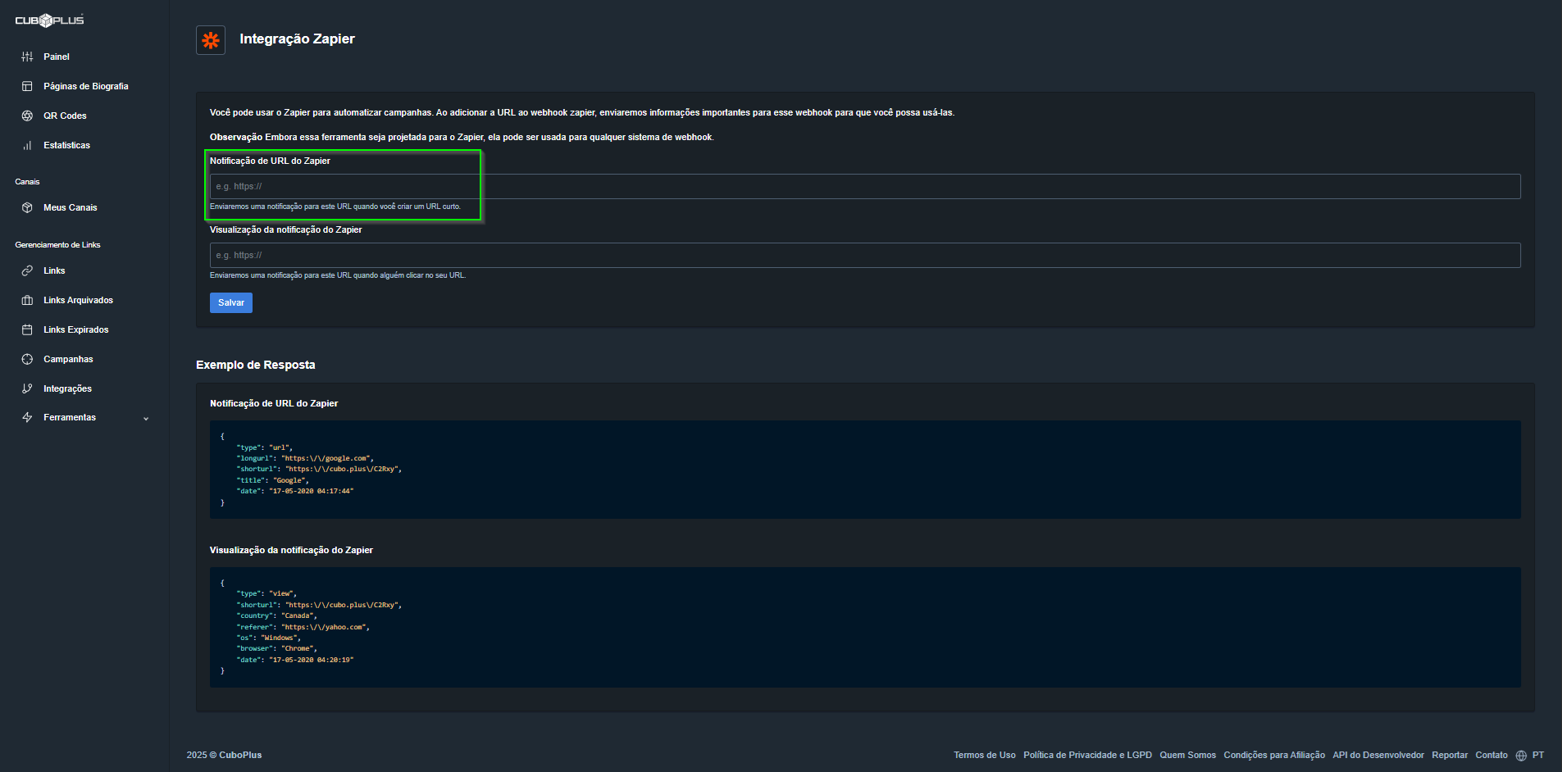Click the URL notification JSON example block

(x=865, y=470)
